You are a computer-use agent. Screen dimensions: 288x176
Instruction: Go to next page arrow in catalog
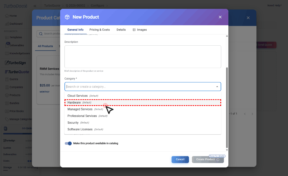click(x=252, y=114)
